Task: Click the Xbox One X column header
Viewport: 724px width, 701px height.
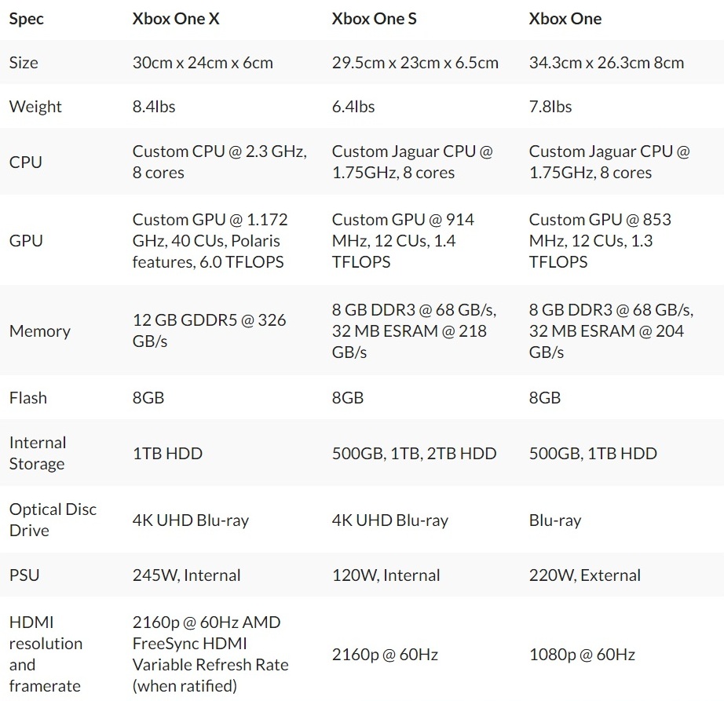Action: [176, 19]
